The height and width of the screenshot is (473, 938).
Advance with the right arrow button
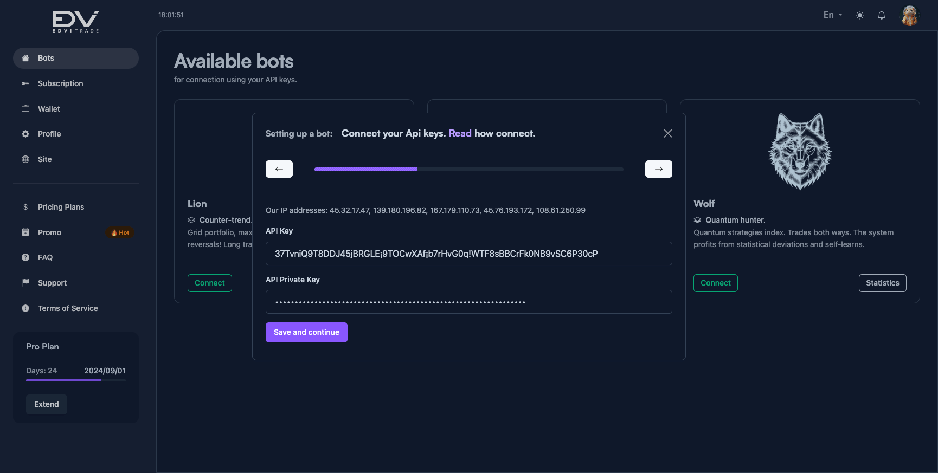[659, 169]
